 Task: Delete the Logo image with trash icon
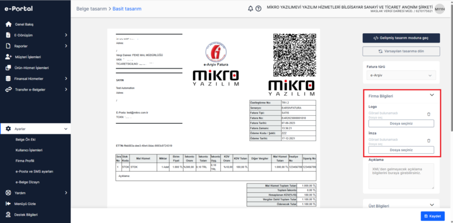(429, 114)
